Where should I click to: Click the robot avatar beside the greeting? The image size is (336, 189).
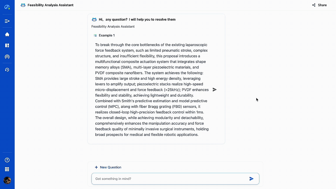pyautogui.click(x=94, y=19)
